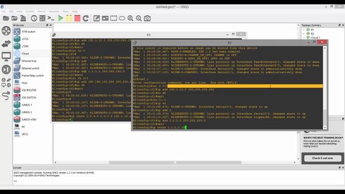
Task: Expand R1 in Topology Summary
Action: (x=304, y=30)
